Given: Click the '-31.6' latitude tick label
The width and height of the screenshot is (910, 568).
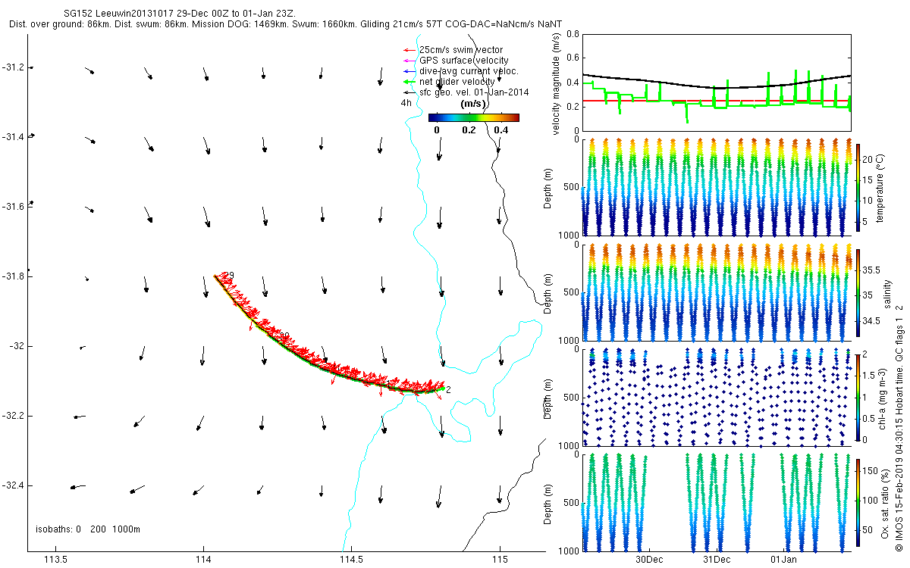Looking at the screenshot, I should click(x=14, y=207).
